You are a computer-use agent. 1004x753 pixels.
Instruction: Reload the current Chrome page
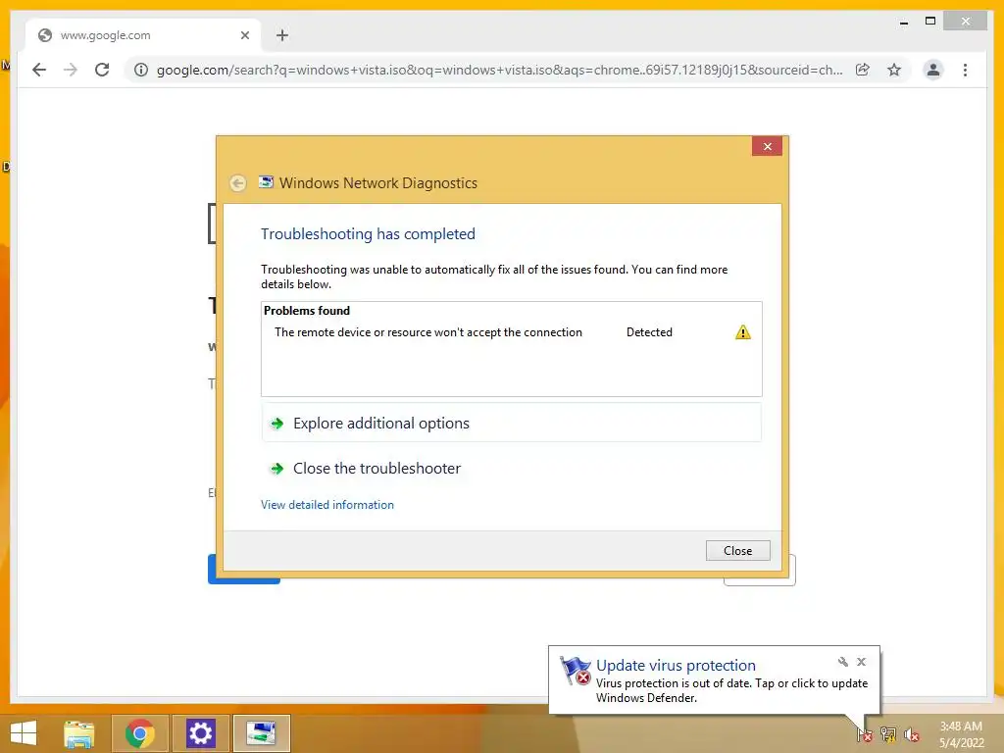pyautogui.click(x=102, y=70)
